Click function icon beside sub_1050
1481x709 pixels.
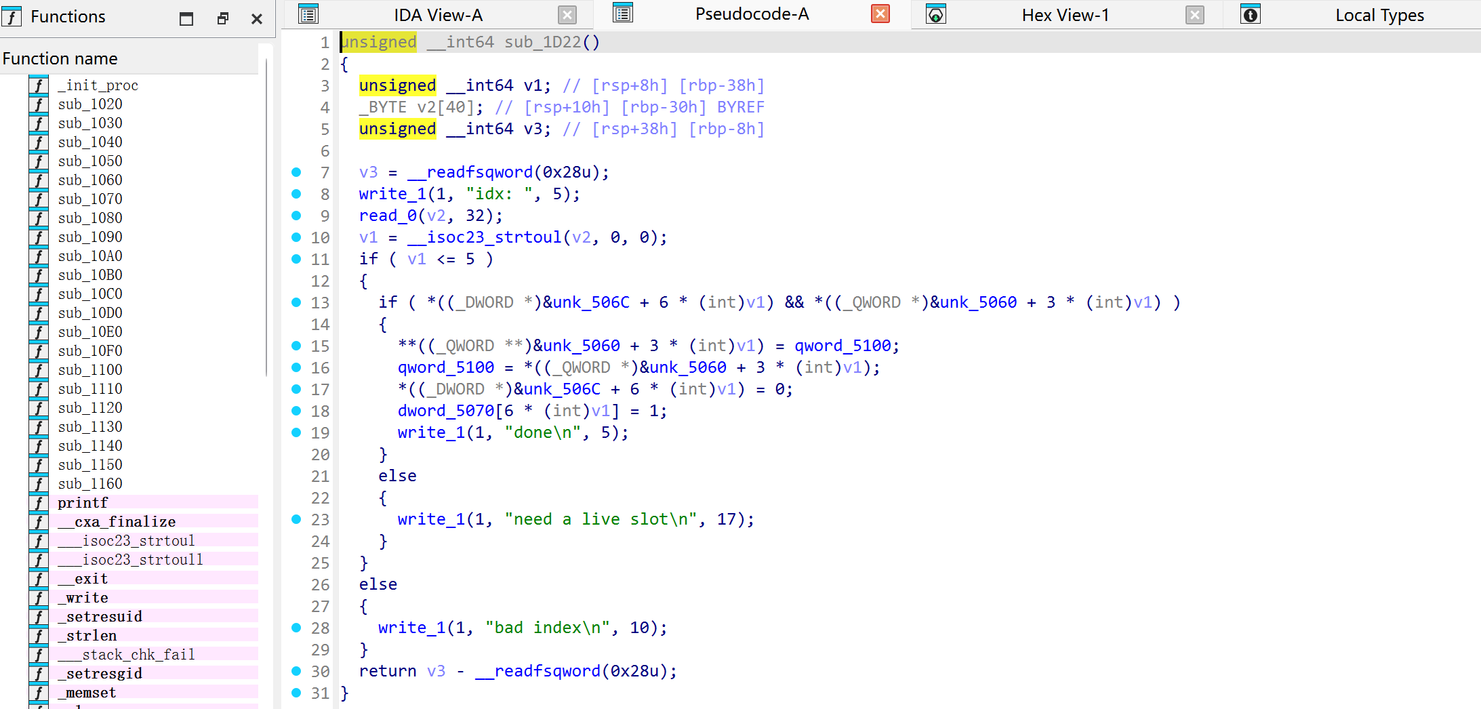coord(39,161)
